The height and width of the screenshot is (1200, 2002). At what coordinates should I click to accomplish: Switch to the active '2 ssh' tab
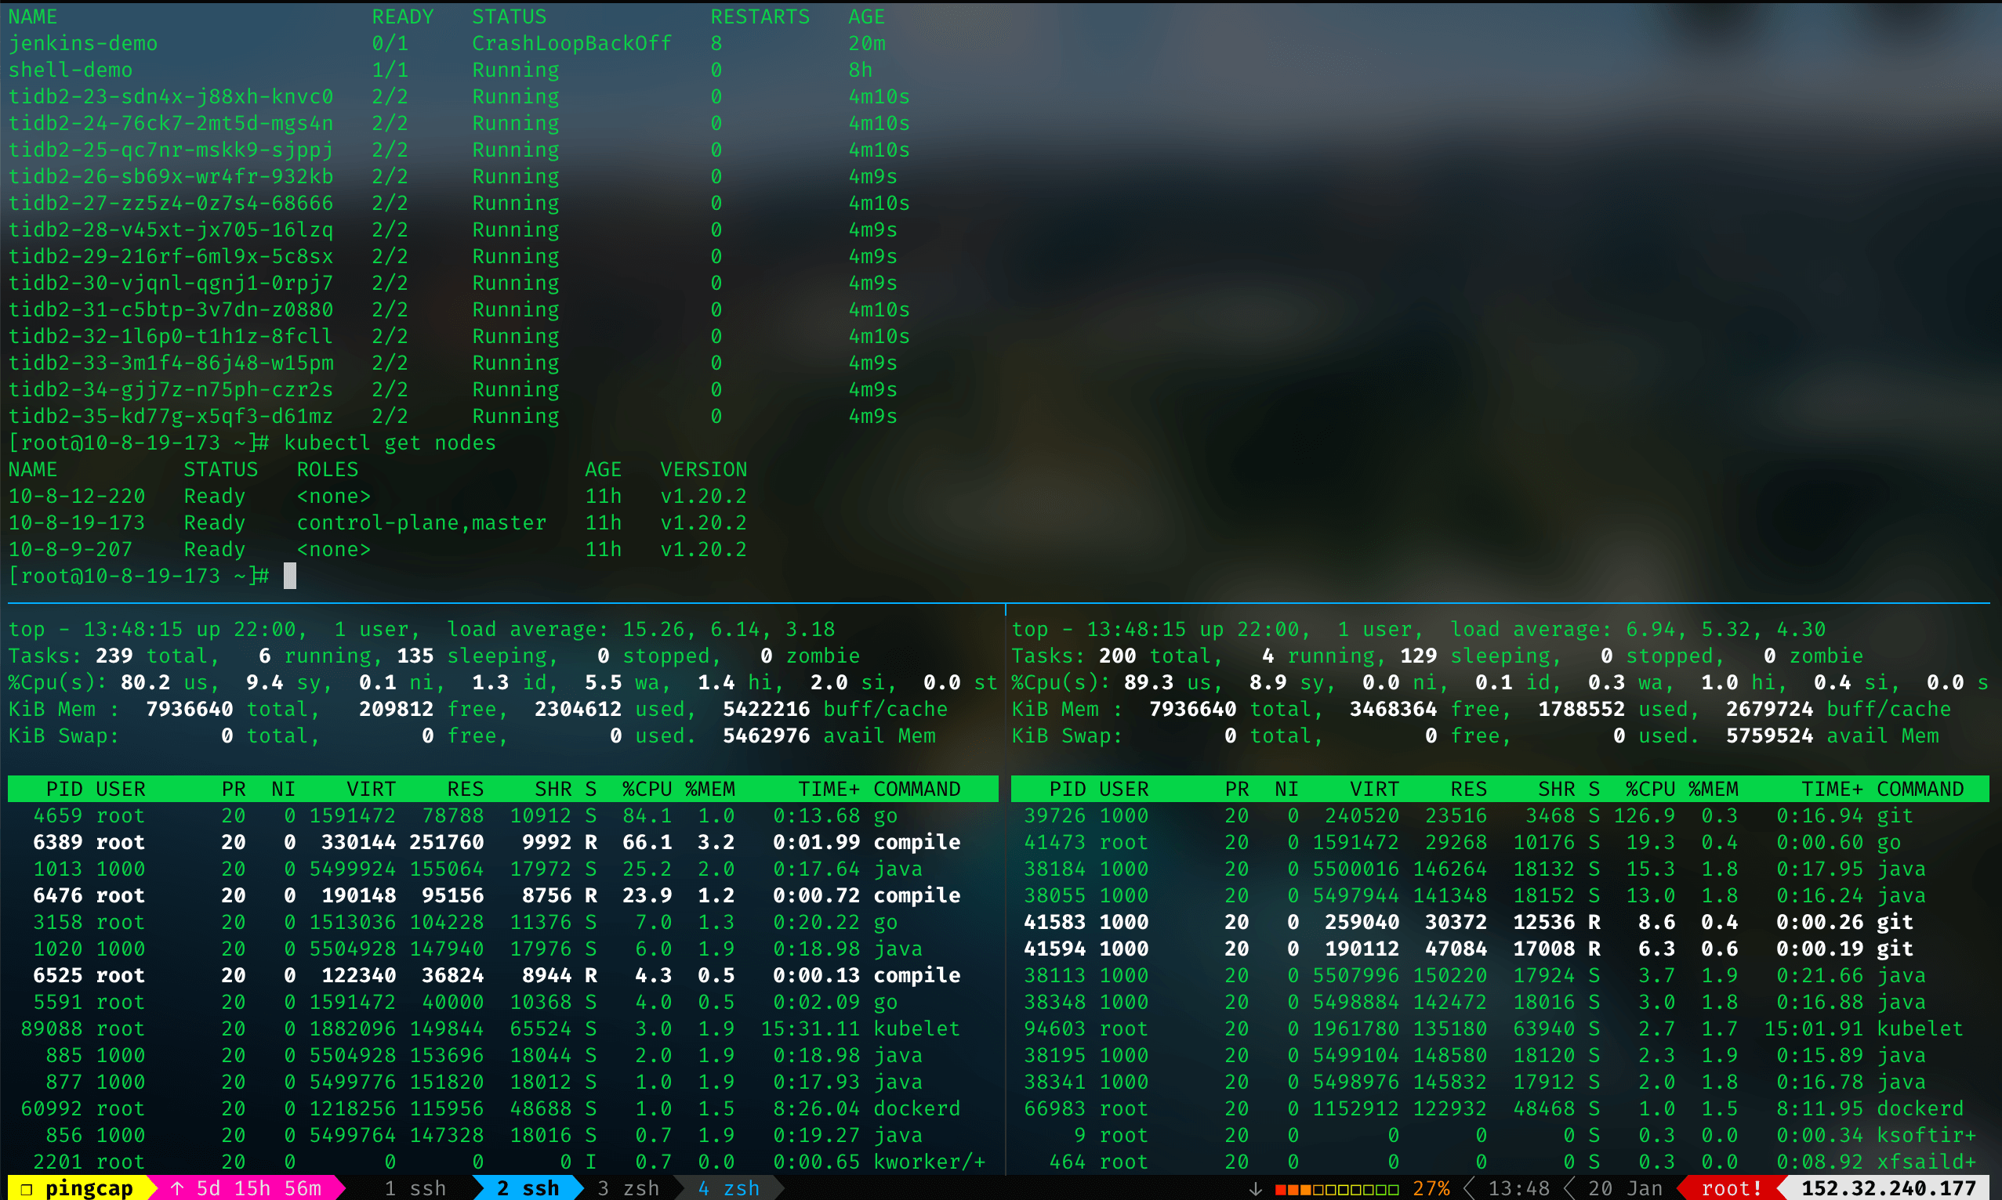pyautogui.click(x=528, y=1188)
